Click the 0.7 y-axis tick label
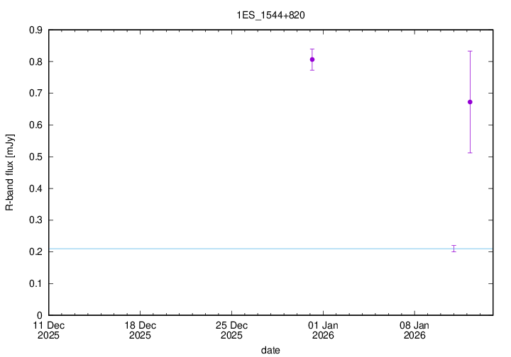The height and width of the screenshot is (357, 511). point(35,93)
